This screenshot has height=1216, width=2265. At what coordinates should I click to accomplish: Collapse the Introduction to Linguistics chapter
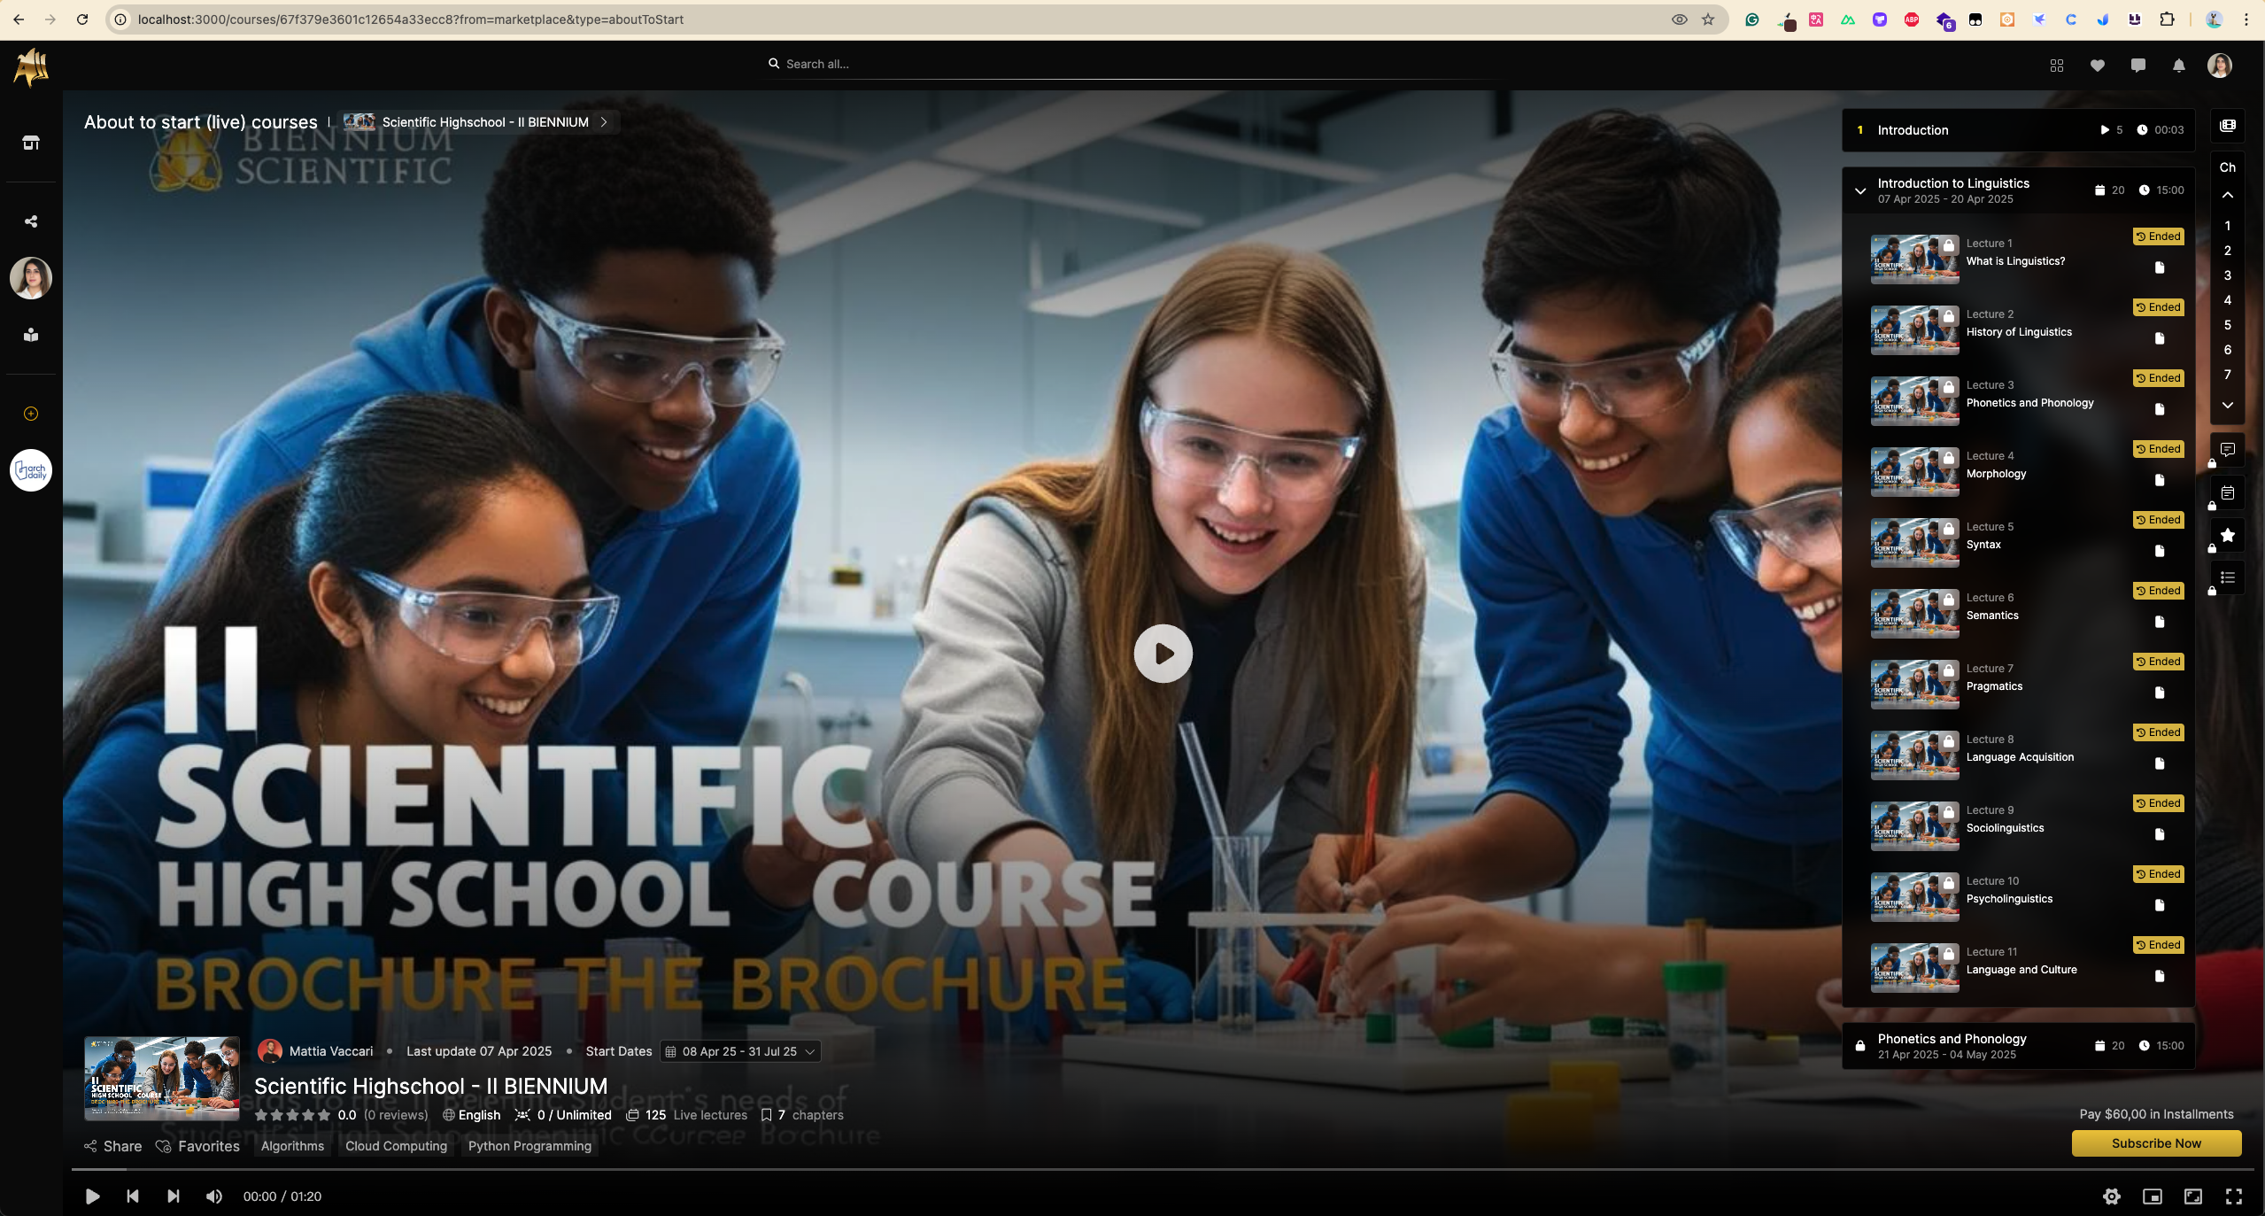(1859, 190)
